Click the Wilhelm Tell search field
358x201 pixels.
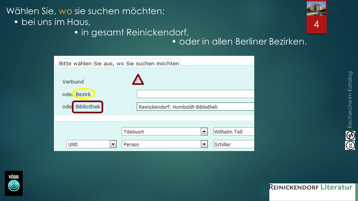tap(234, 132)
